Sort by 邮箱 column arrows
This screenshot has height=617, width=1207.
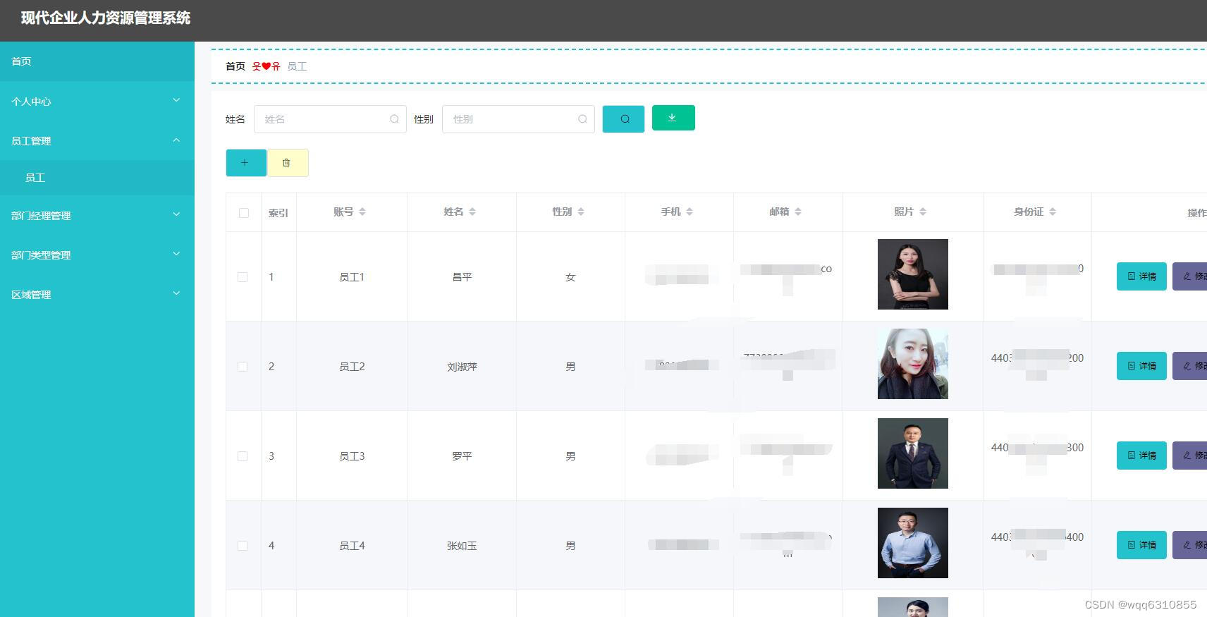(798, 212)
